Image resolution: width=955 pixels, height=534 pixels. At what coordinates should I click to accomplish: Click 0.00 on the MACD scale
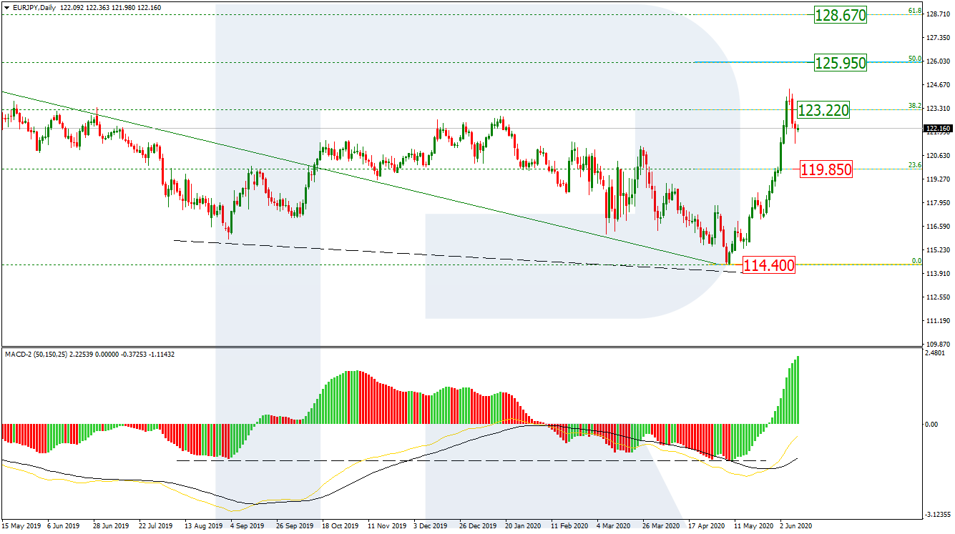[931, 424]
